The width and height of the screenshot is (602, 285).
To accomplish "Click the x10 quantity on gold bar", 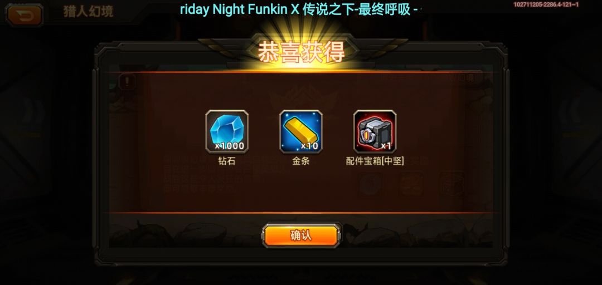I will tap(309, 146).
